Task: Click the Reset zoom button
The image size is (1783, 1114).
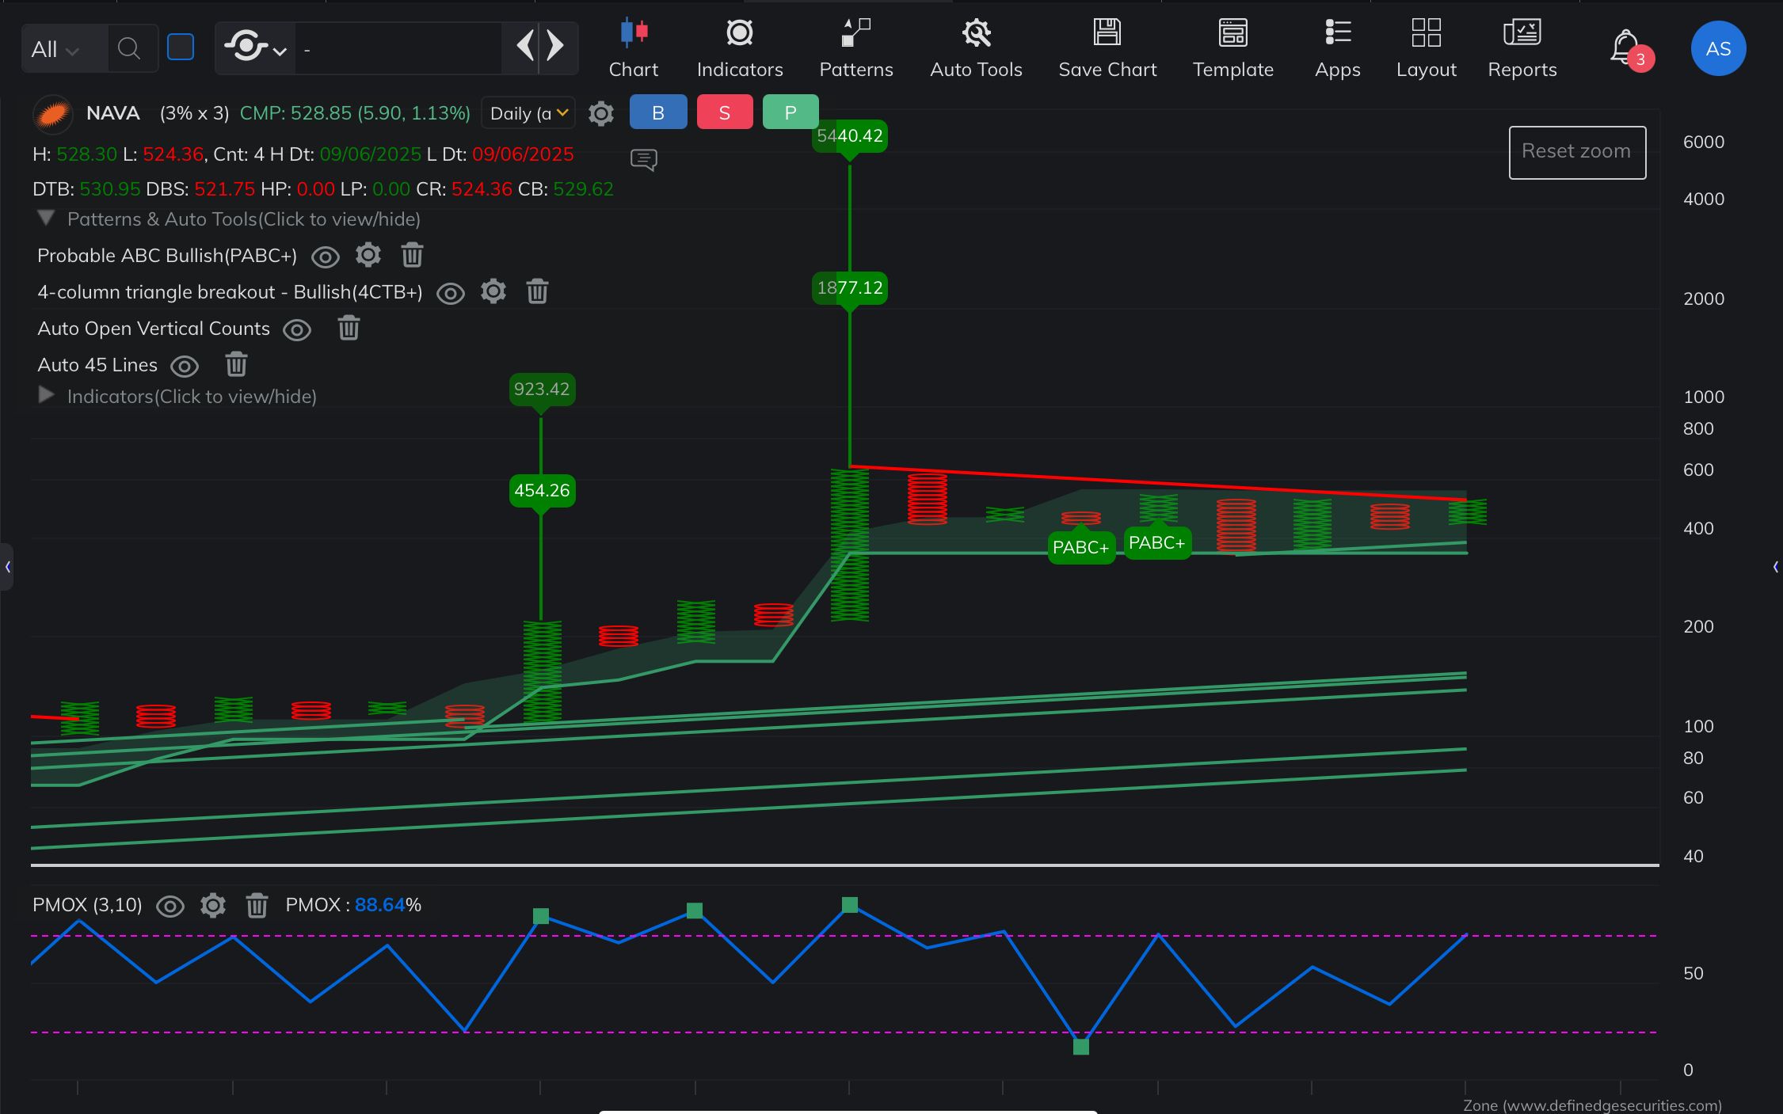Action: 1576,152
